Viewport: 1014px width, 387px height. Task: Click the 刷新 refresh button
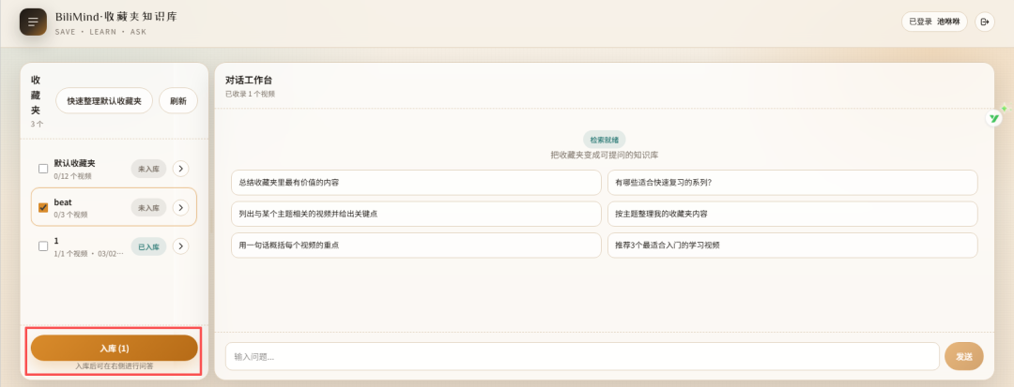click(178, 100)
